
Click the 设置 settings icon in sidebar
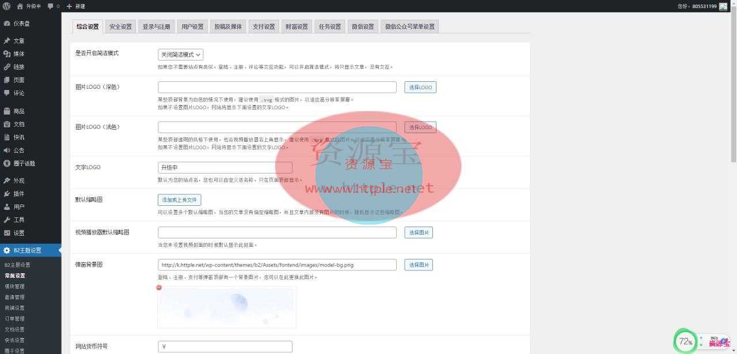coord(6,233)
